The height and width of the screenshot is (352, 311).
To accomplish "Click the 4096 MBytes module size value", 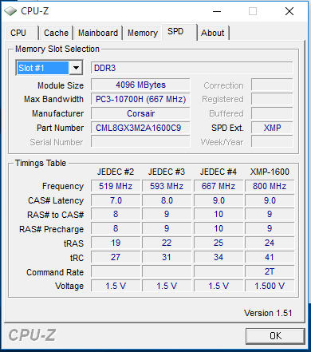I will [x=140, y=85].
